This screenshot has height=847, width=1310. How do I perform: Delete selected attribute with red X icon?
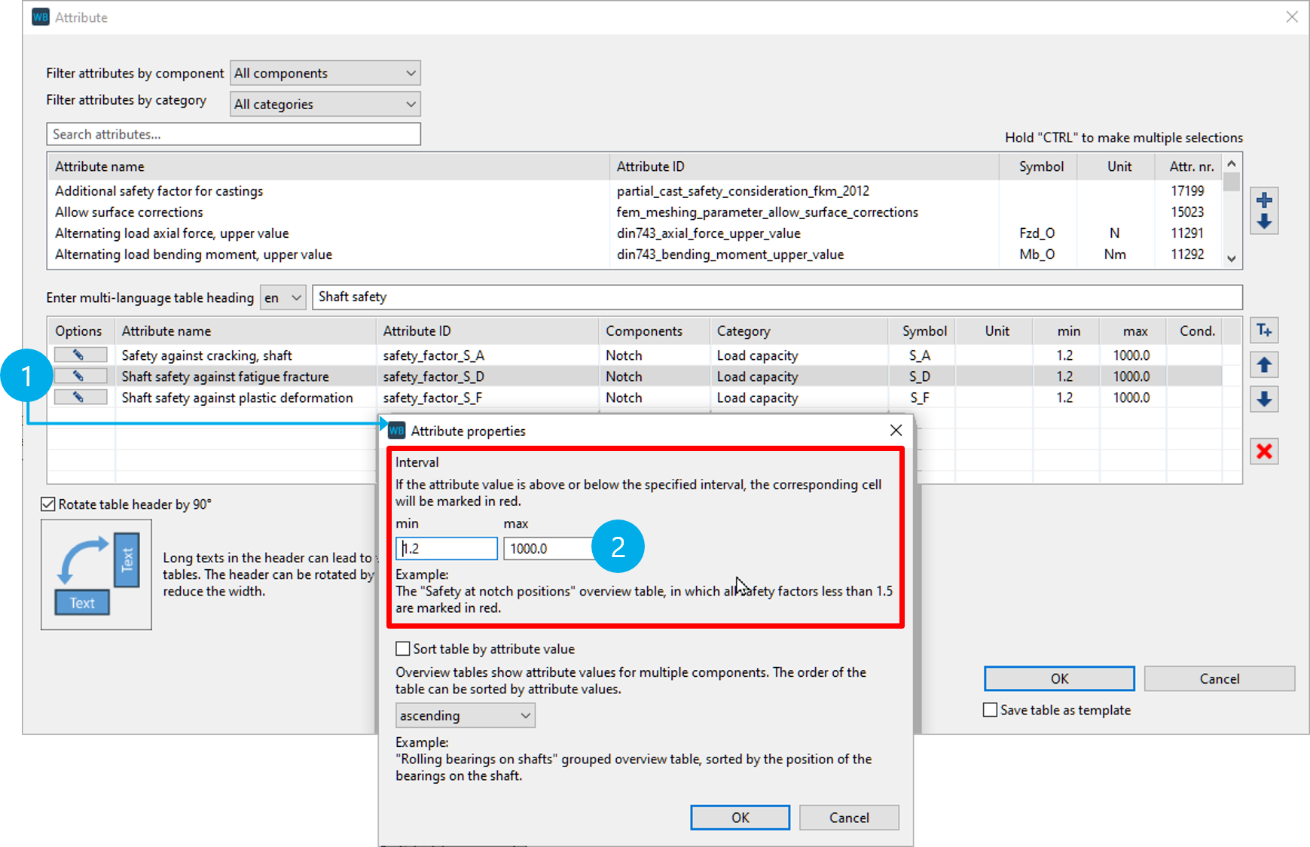1264,451
